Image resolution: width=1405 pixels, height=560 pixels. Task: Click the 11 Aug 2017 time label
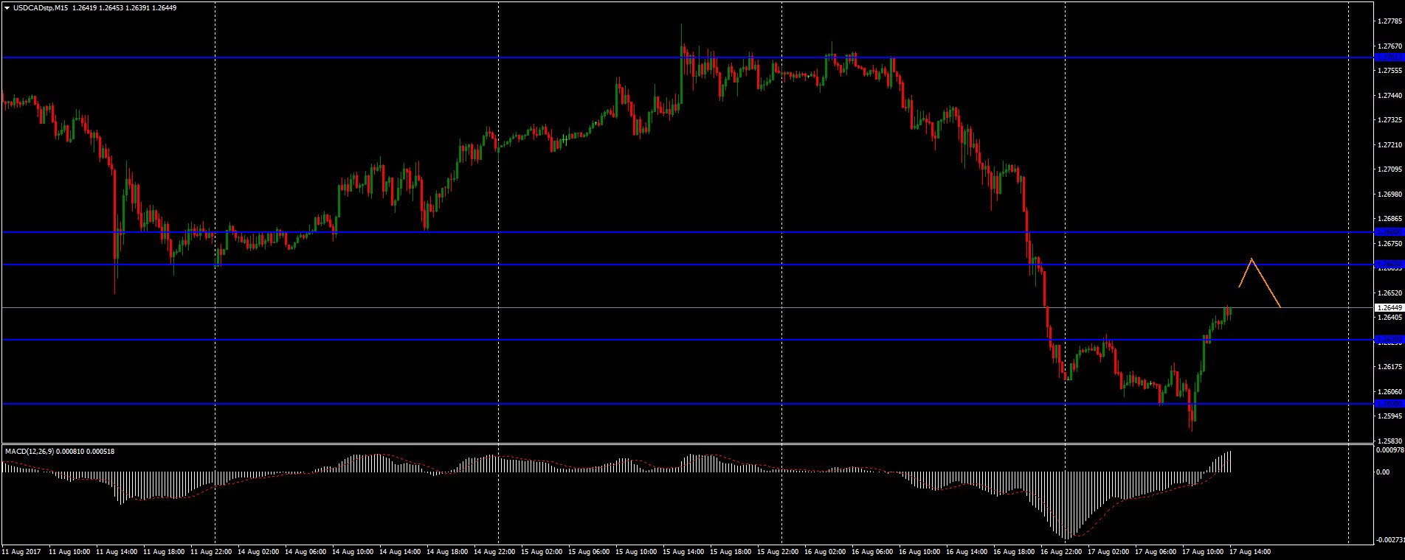tap(21, 550)
